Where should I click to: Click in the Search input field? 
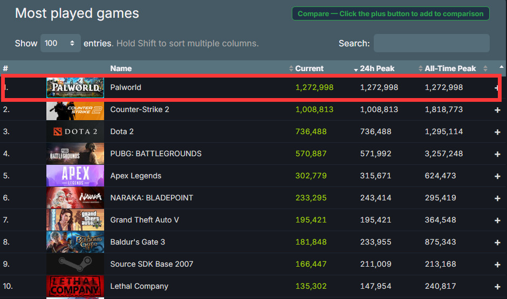coord(431,43)
